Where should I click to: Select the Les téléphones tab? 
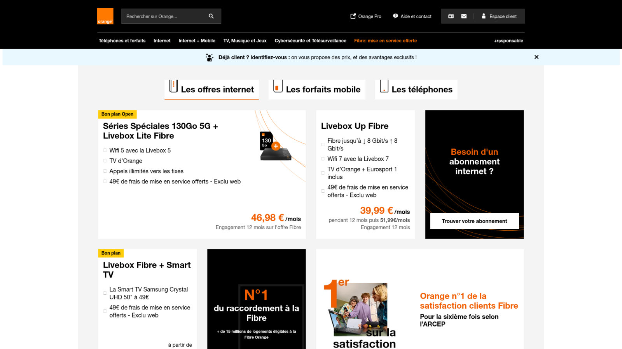coord(416,90)
